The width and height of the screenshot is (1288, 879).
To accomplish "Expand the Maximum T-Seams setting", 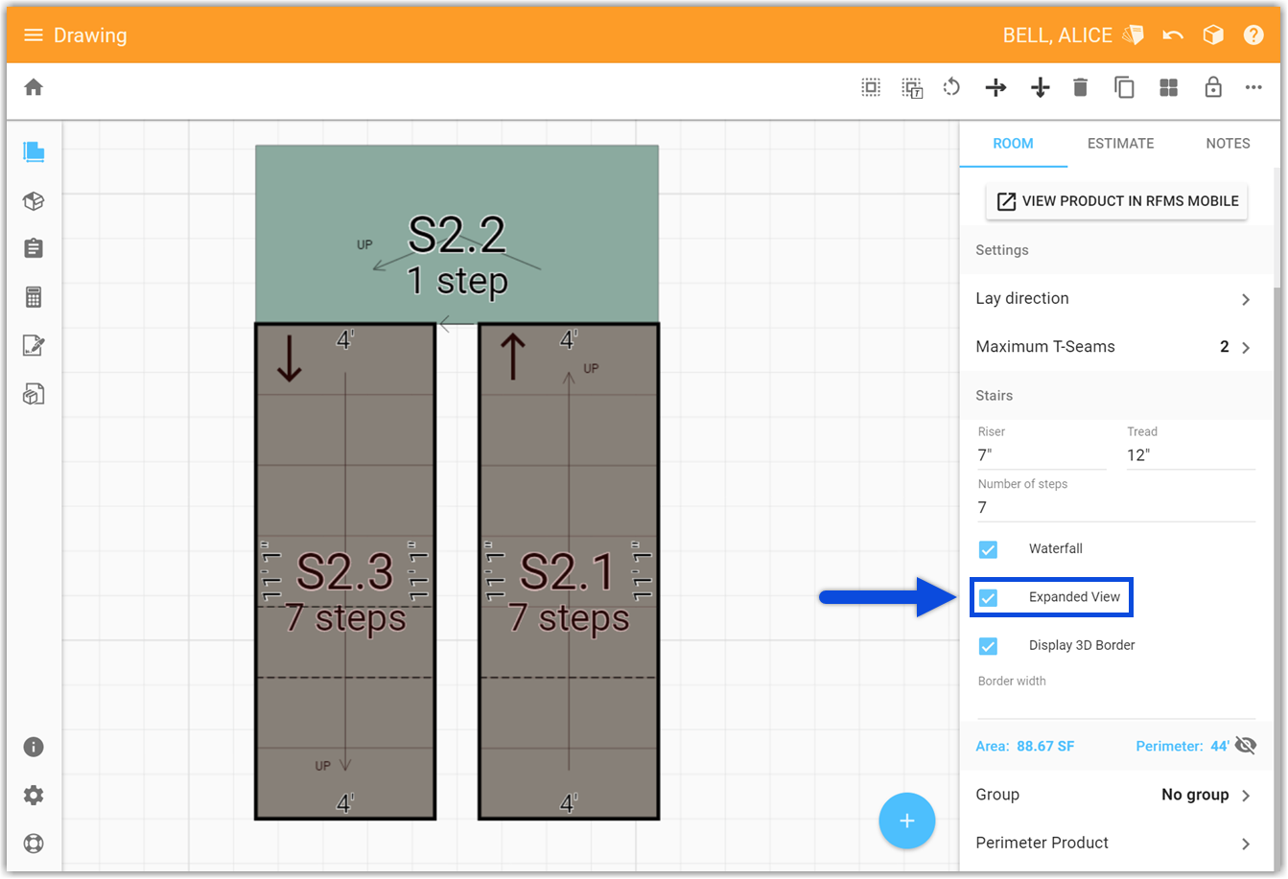I will [x=1116, y=347].
